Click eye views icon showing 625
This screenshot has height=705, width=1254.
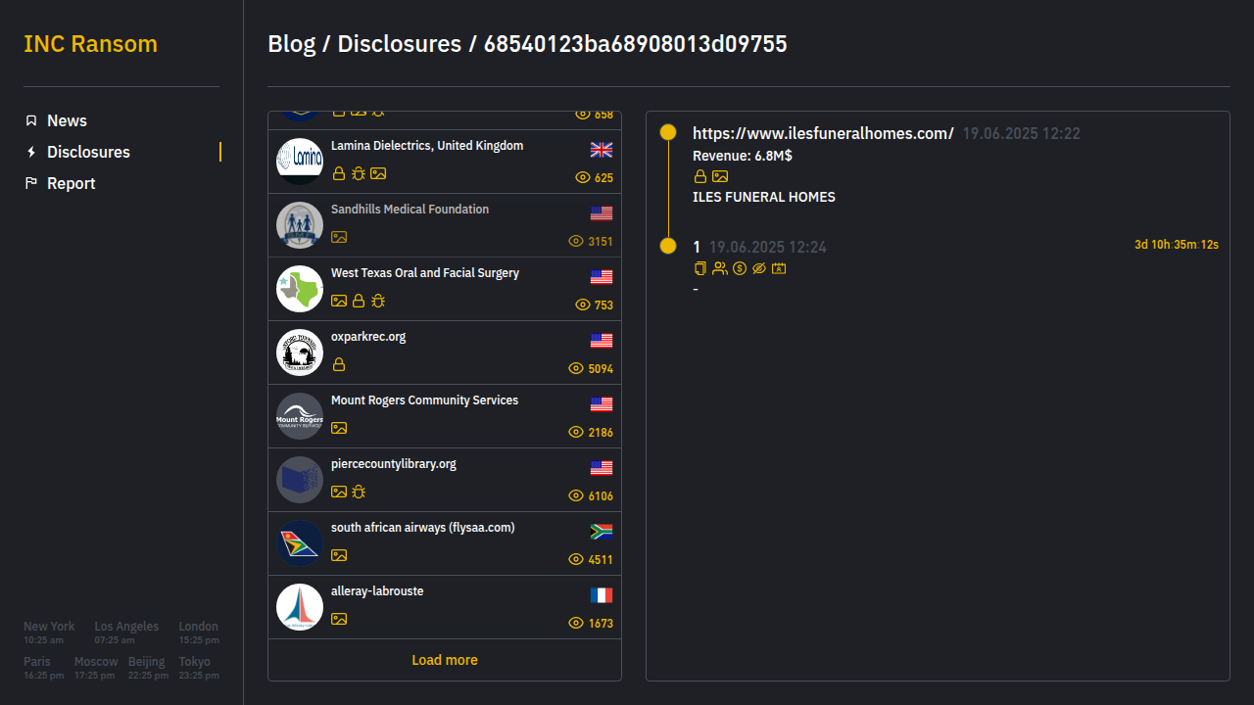tap(583, 178)
